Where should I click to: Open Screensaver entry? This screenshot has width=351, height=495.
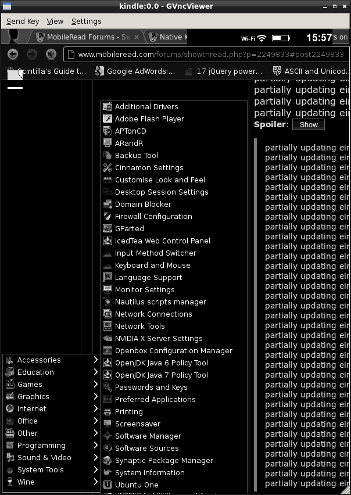point(174,424)
